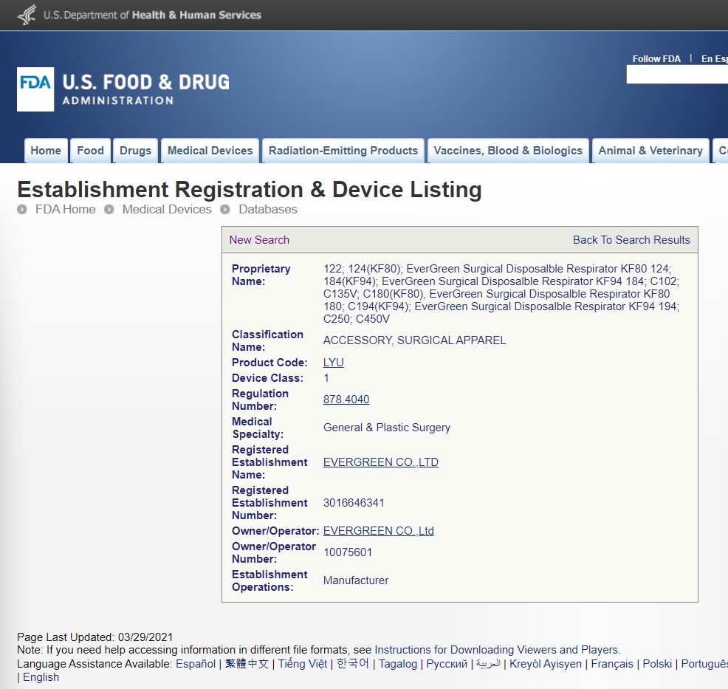728x689 pixels.
Task: Open the LYU product code link
Action: (x=334, y=363)
